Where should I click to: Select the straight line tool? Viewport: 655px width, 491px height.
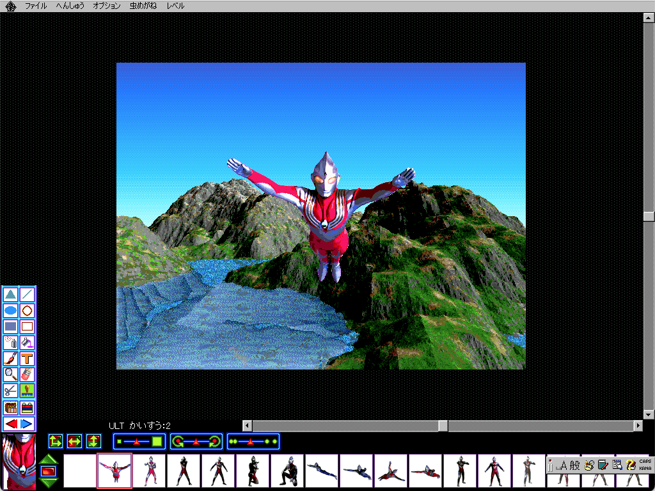(x=27, y=295)
